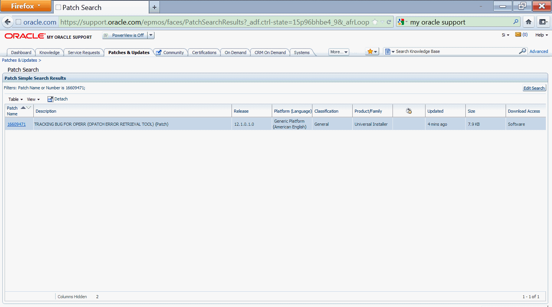Open the messages envelope icon
Screen dimensions: 552x307
click(518, 34)
